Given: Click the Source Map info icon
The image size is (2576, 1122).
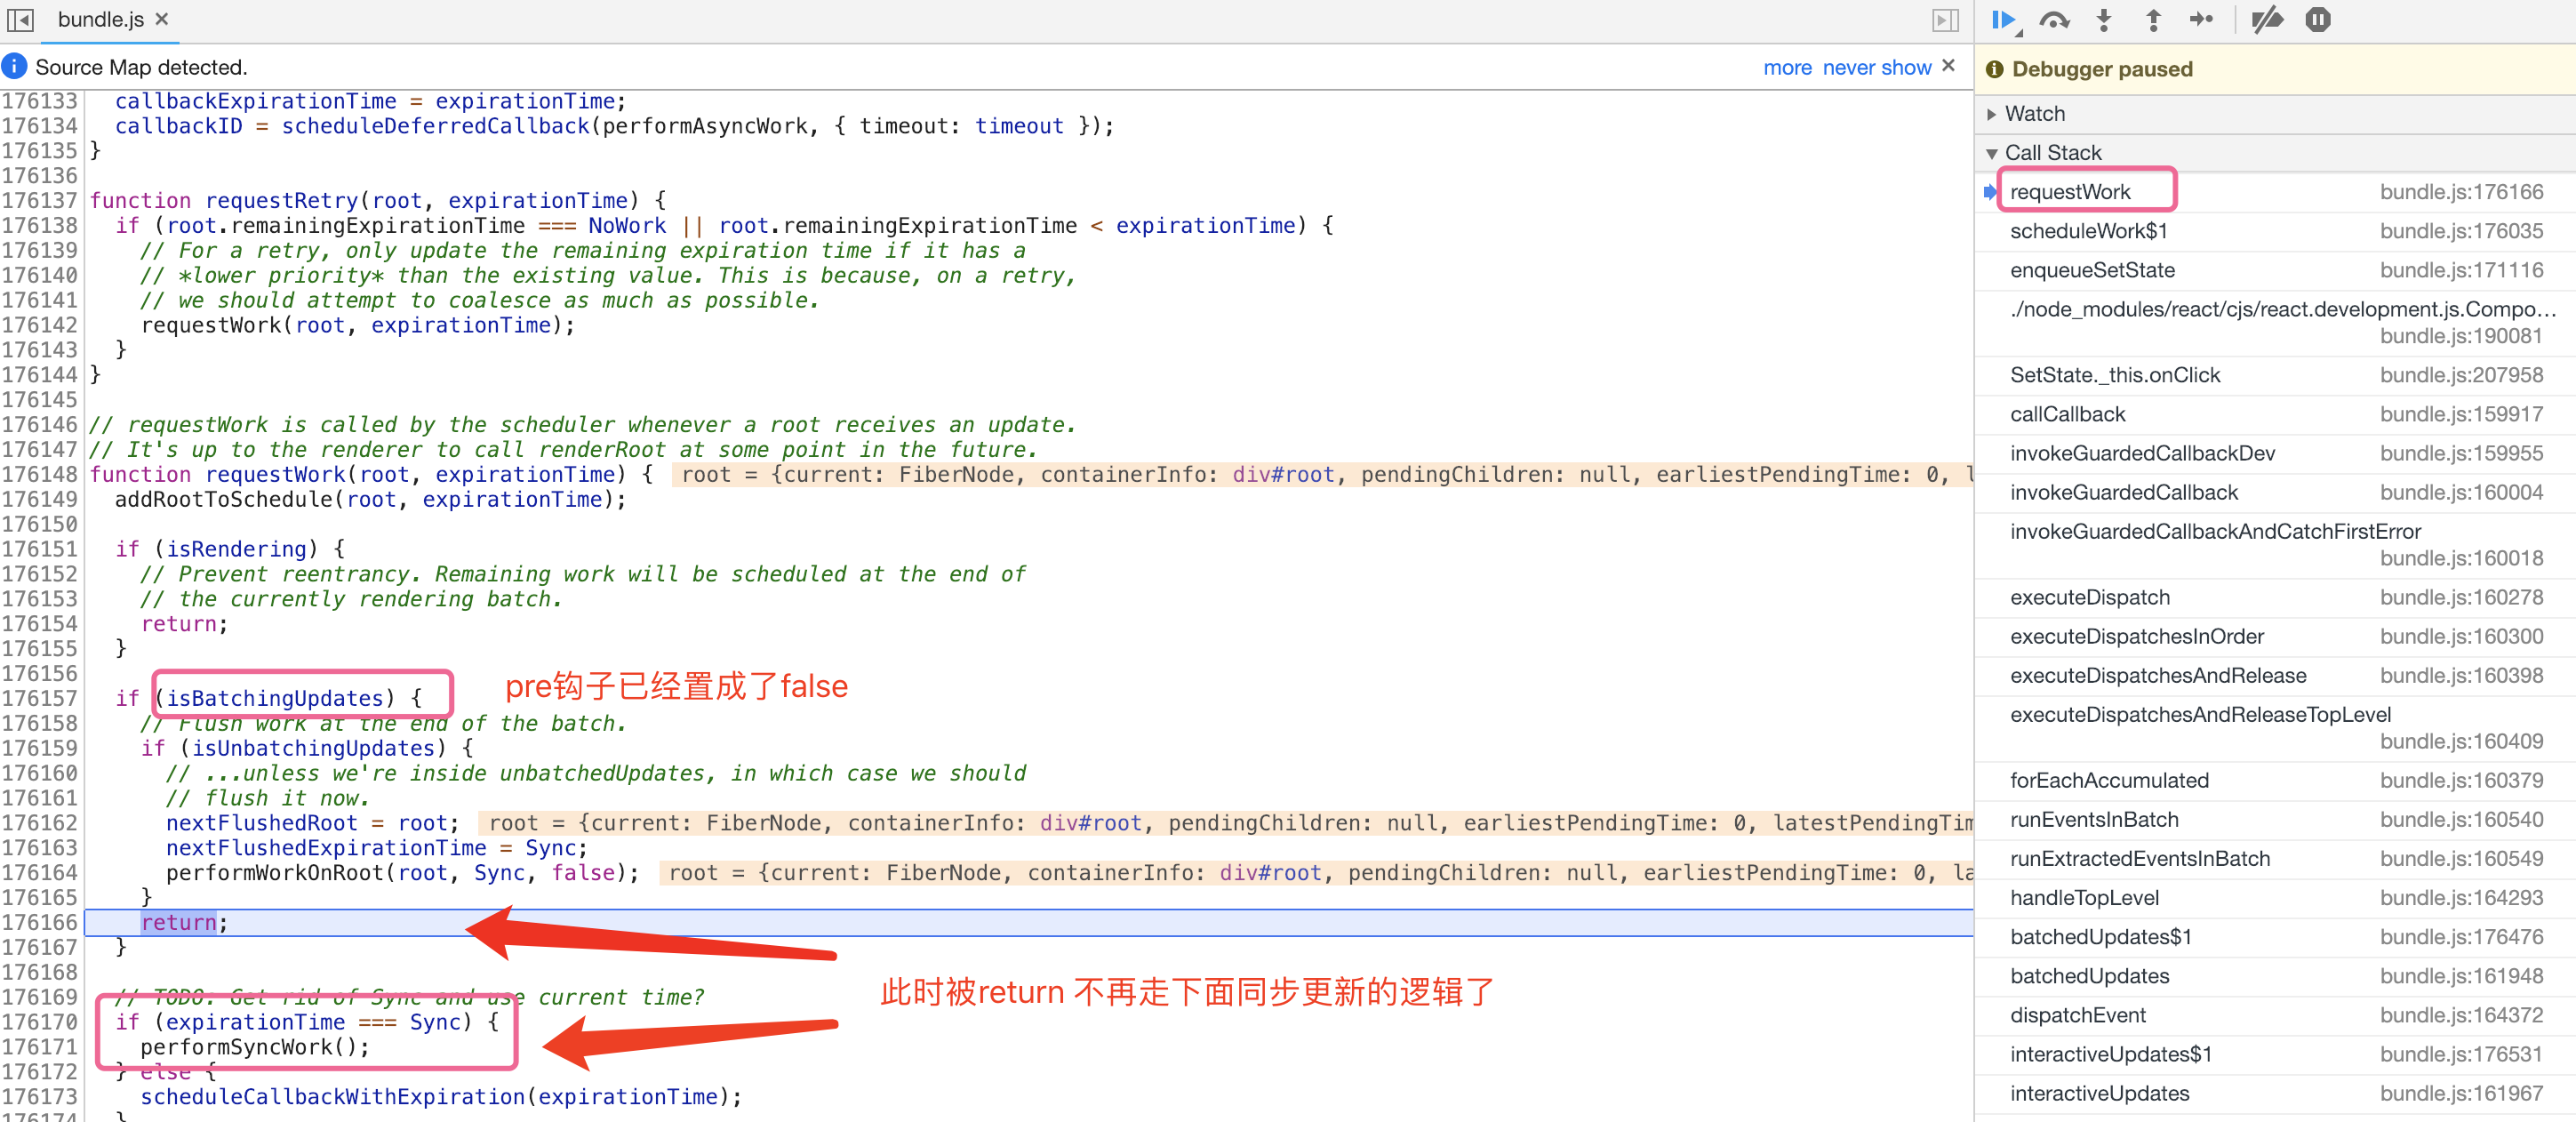Looking at the screenshot, I should (14, 66).
